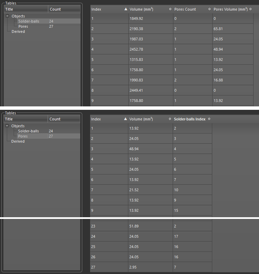Viewport: 259px width, 274px height.
Task: Collapse the Objects tree node in the top Tables panel
Action: click(x=7, y=16)
